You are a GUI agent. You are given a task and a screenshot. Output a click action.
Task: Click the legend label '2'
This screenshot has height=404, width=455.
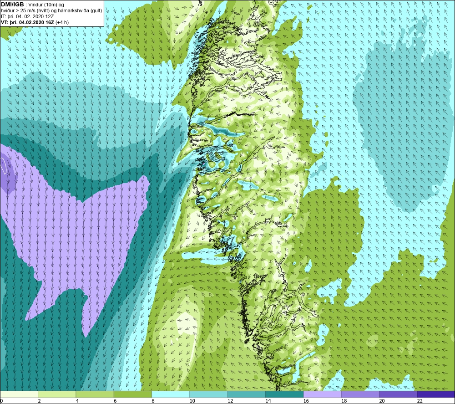tap(39, 401)
